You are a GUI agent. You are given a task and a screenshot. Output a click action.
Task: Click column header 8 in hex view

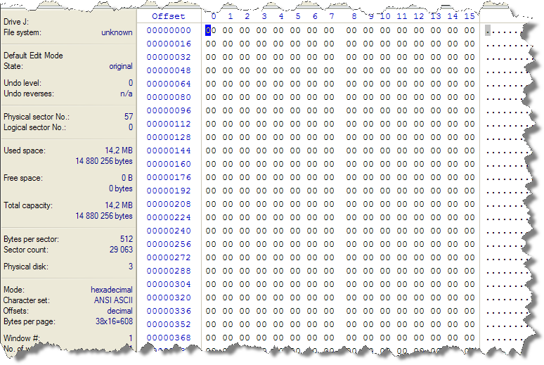point(354,16)
